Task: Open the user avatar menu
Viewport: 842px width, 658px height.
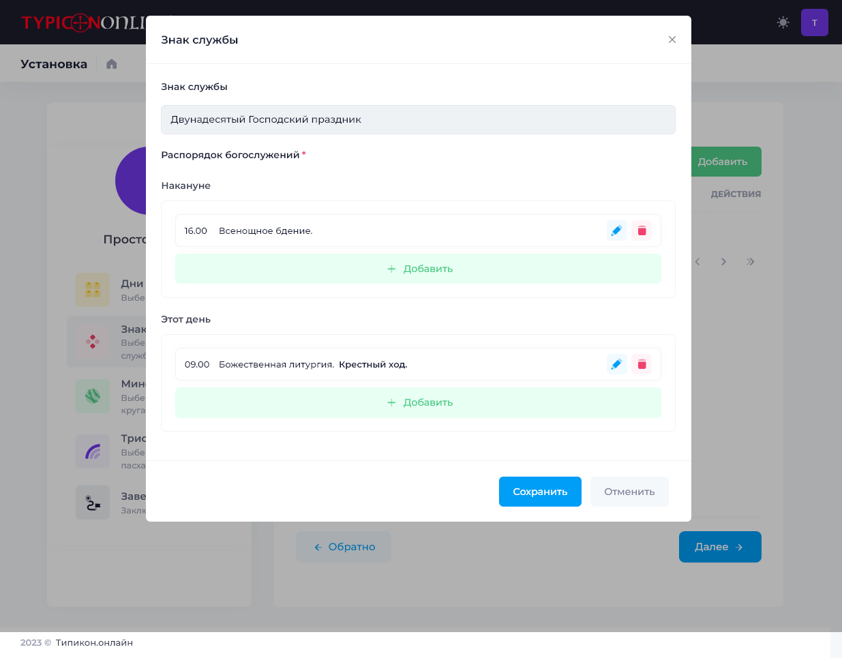Action: [814, 23]
